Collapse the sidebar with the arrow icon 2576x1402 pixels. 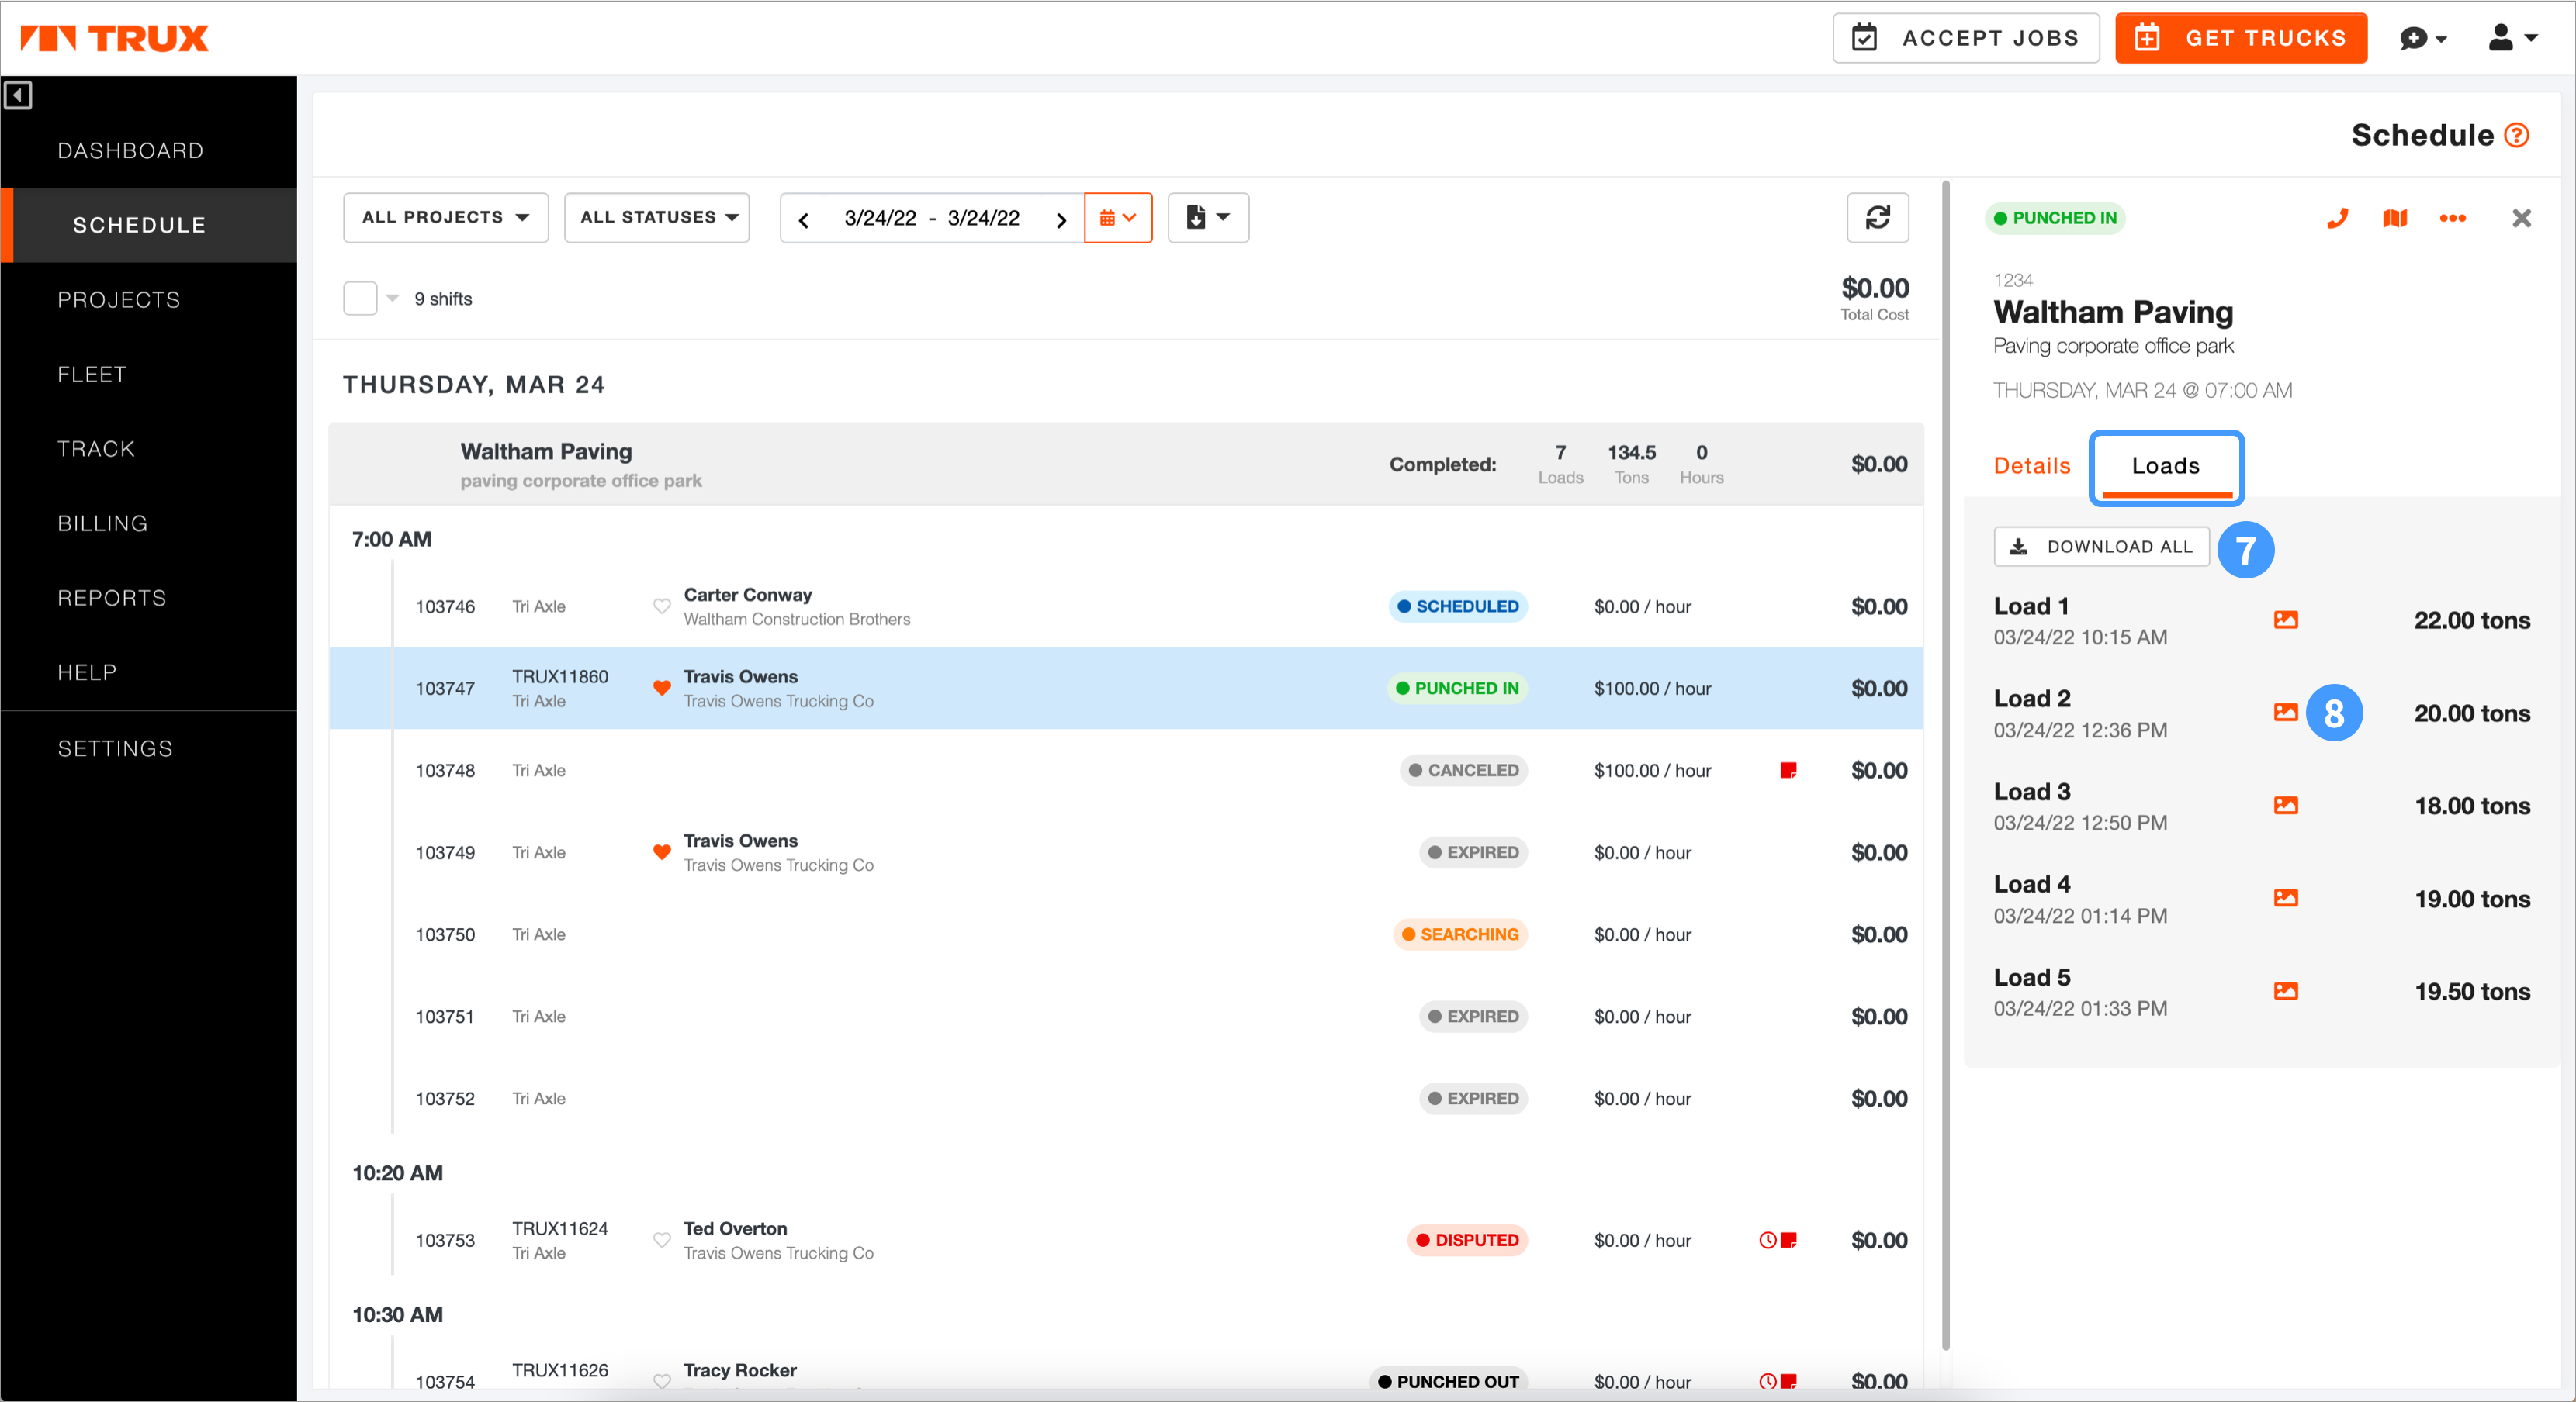click(x=18, y=95)
